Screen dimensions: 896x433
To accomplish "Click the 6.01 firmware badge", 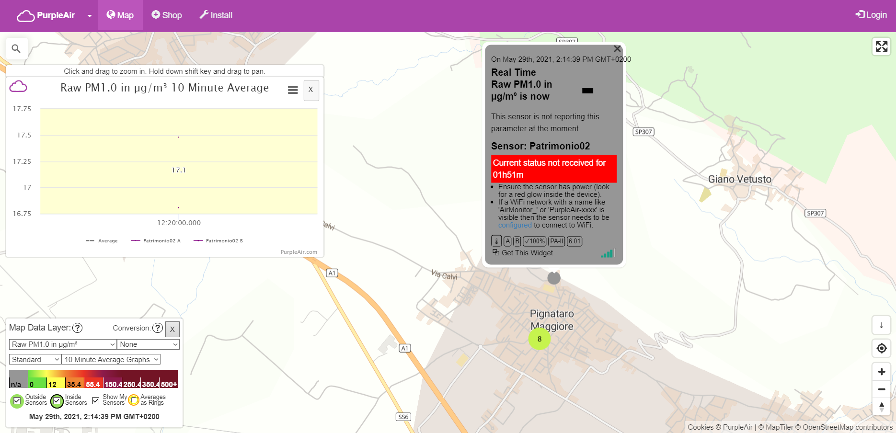I will tap(574, 241).
